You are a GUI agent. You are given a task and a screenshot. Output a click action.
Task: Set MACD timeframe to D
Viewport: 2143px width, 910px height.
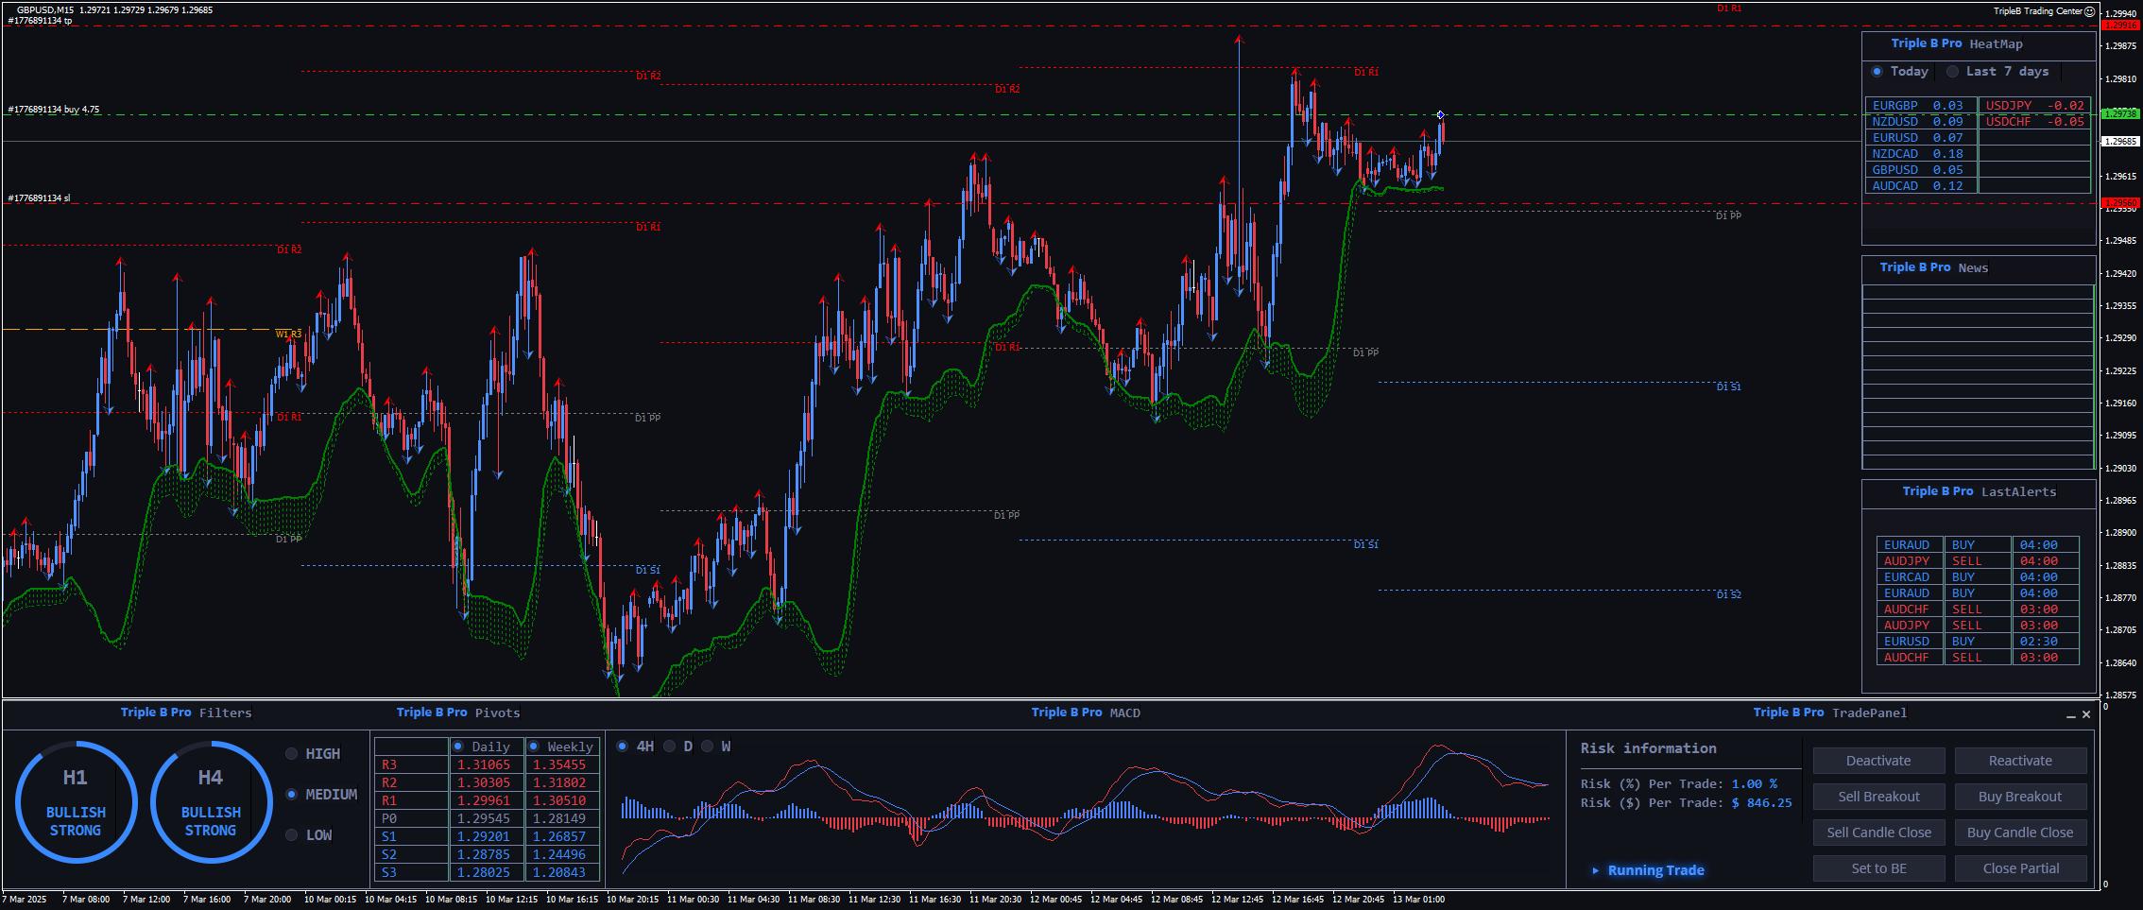pos(670,747)
